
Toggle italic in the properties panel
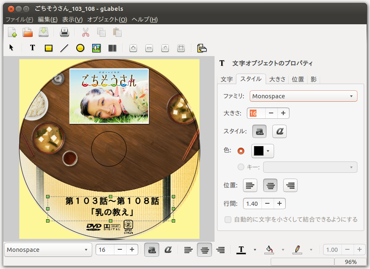pyautogui.click(x=279, y=131)
